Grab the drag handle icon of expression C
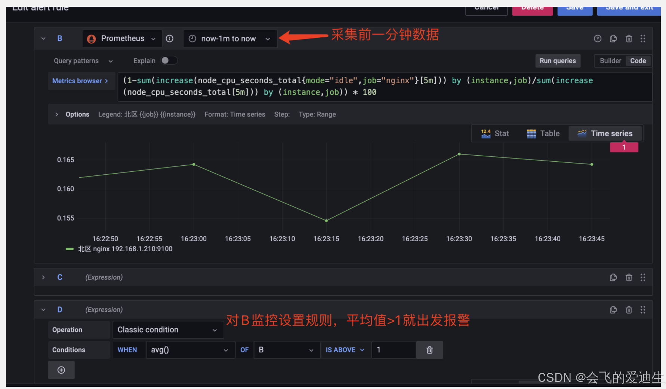Image resolution: width=666 pixels, height=389 pixels. point(643,277)
